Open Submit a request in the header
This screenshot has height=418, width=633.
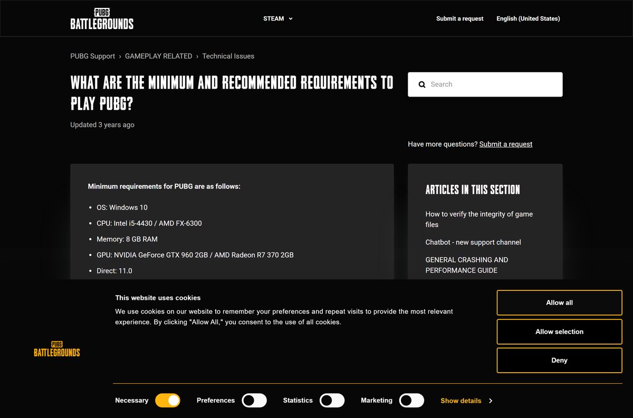[x=459, y=18]
